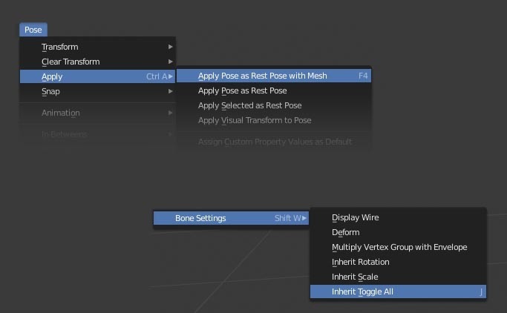Toggle Multiply Vertex Group with Envelope
The image size is (507, 313).
(399, 247)
